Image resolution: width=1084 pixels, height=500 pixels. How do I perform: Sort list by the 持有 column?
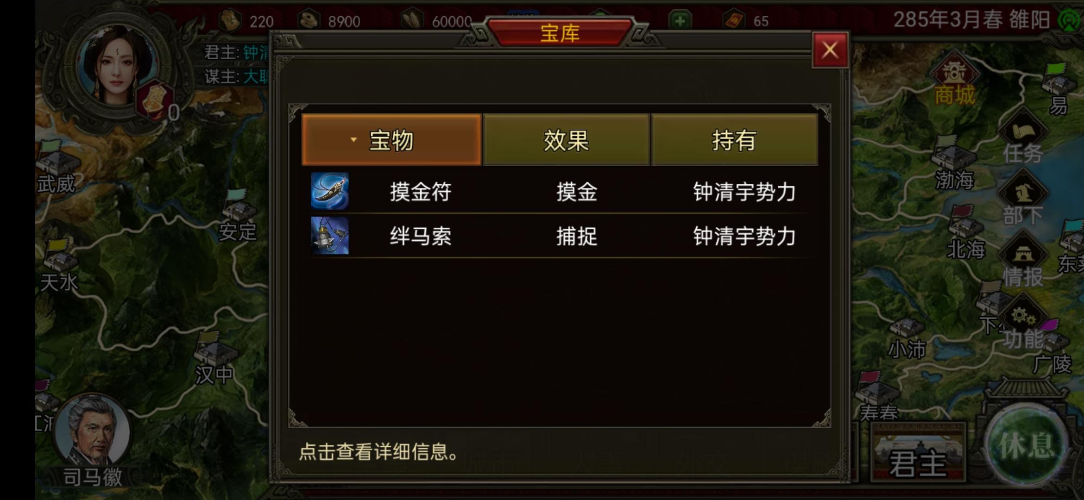point(734,140)
